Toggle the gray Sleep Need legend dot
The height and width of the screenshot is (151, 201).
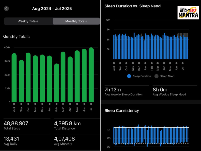pyautogui.click(x=156, y=76)
